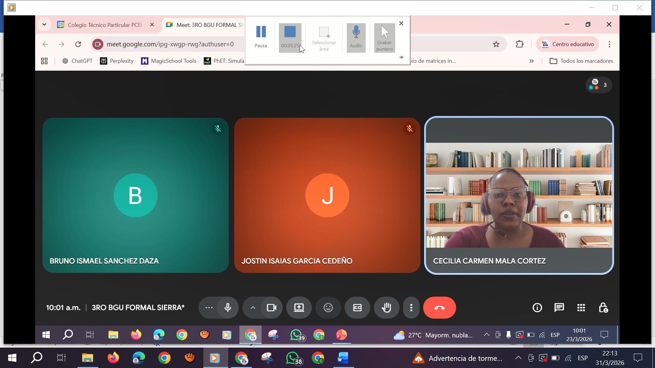Click the present screen icon
This screenshot has width=655, height=368.
click(x=299, y=308)
